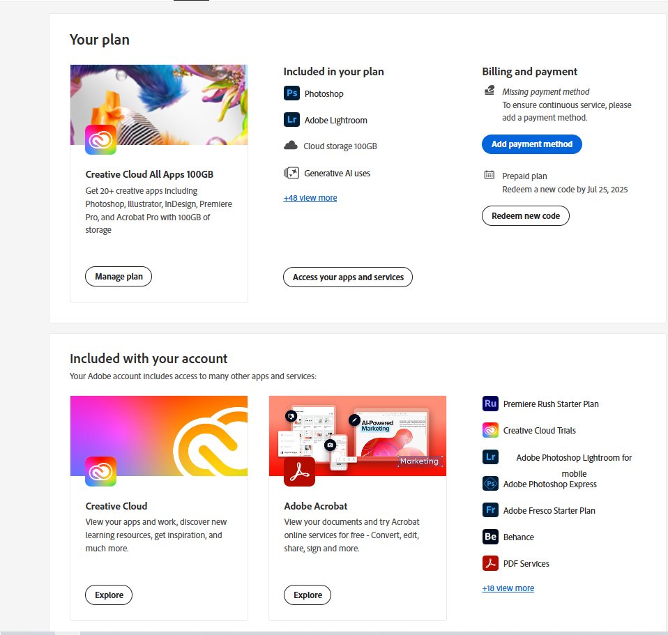Click the Creative Cloud card logo icon

point(100,471)
